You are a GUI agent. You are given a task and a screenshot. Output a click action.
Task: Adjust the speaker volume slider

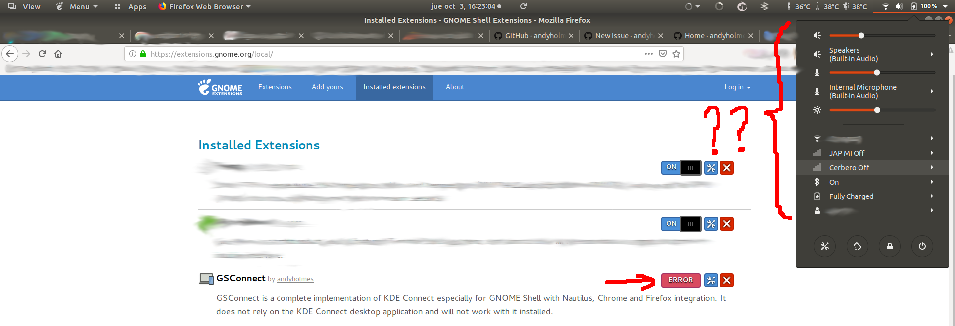tap(882, 36)
